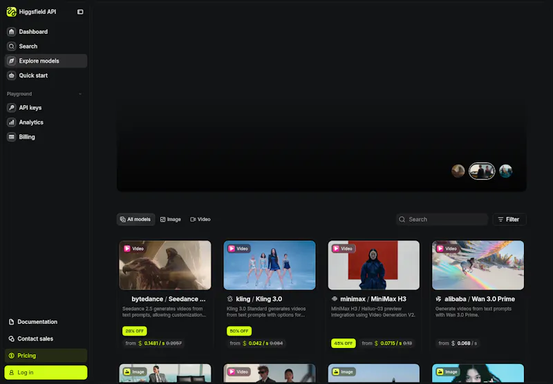Open the Dashboard home icon
Image resolution: width=553 pixels, height=384 pixels.
click(11, 32)
